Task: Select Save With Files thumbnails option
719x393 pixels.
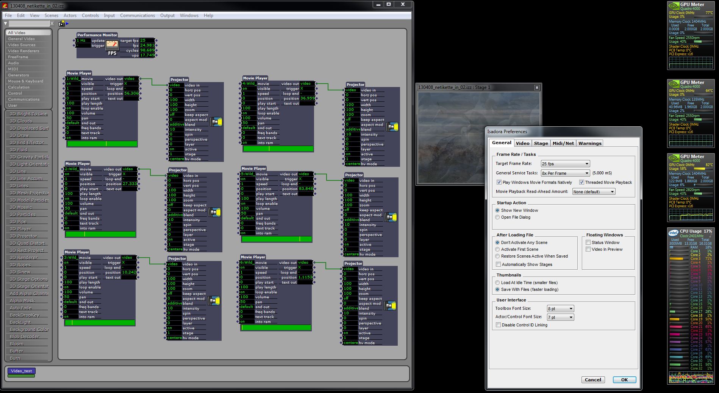Action: pyautogui.click(x=497, y=289)
